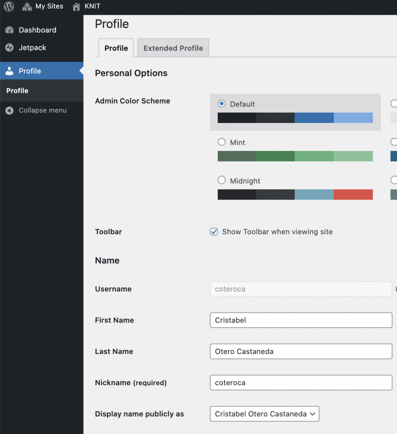The image size is (397, 434).
Task: Click the My Sites toolbar link
Action: pyautogui.click(x=49, y=6)
